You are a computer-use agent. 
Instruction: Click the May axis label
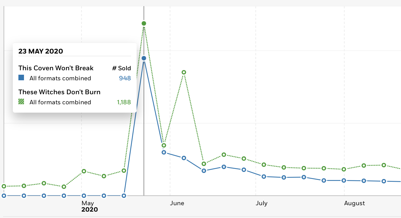click(88, 203)
